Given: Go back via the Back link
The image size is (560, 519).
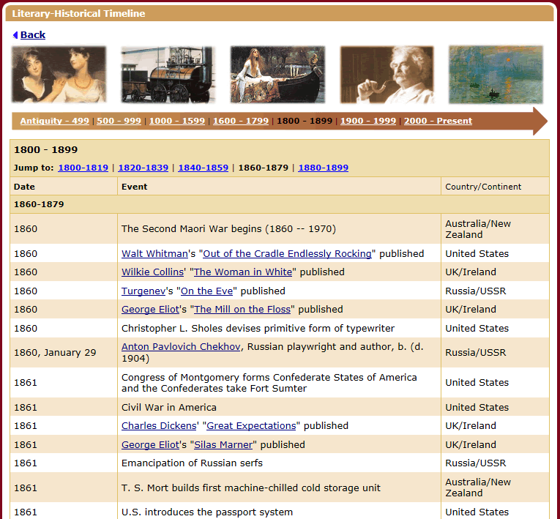Looking at the screenshot, I should click(x=33, y=35).
